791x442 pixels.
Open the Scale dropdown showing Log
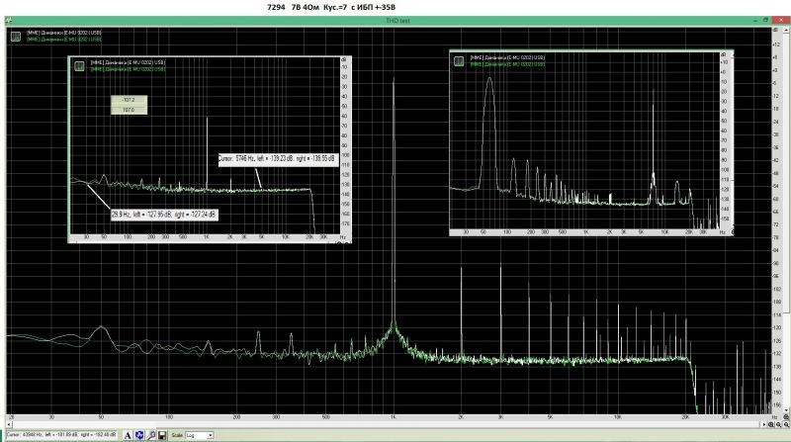click(201, 435)
